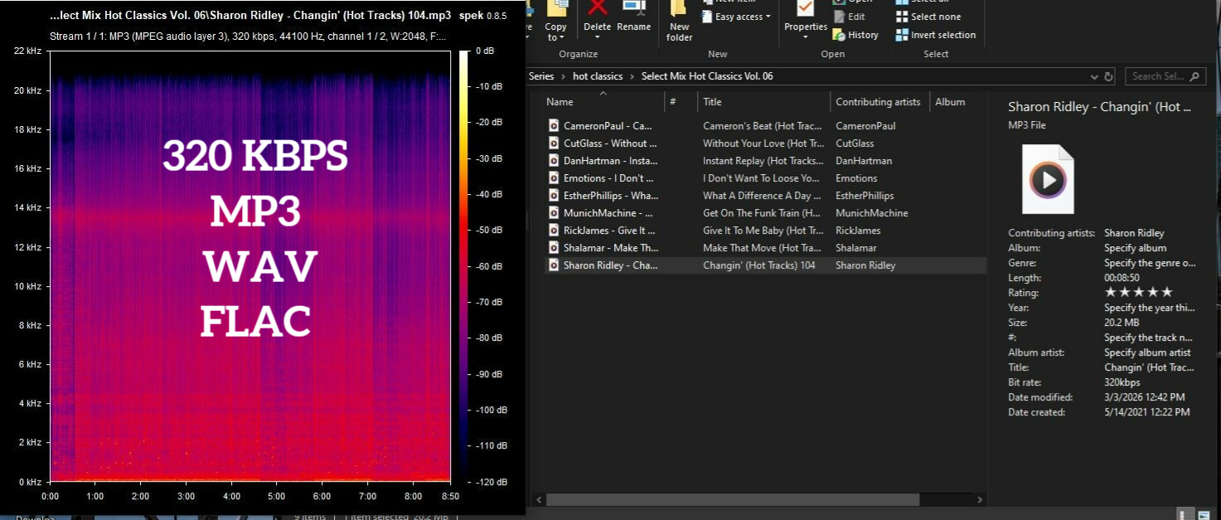1221x520 pixels.
Task: Select the MunichMachine file in list
Action: click(x=608, y=213)
